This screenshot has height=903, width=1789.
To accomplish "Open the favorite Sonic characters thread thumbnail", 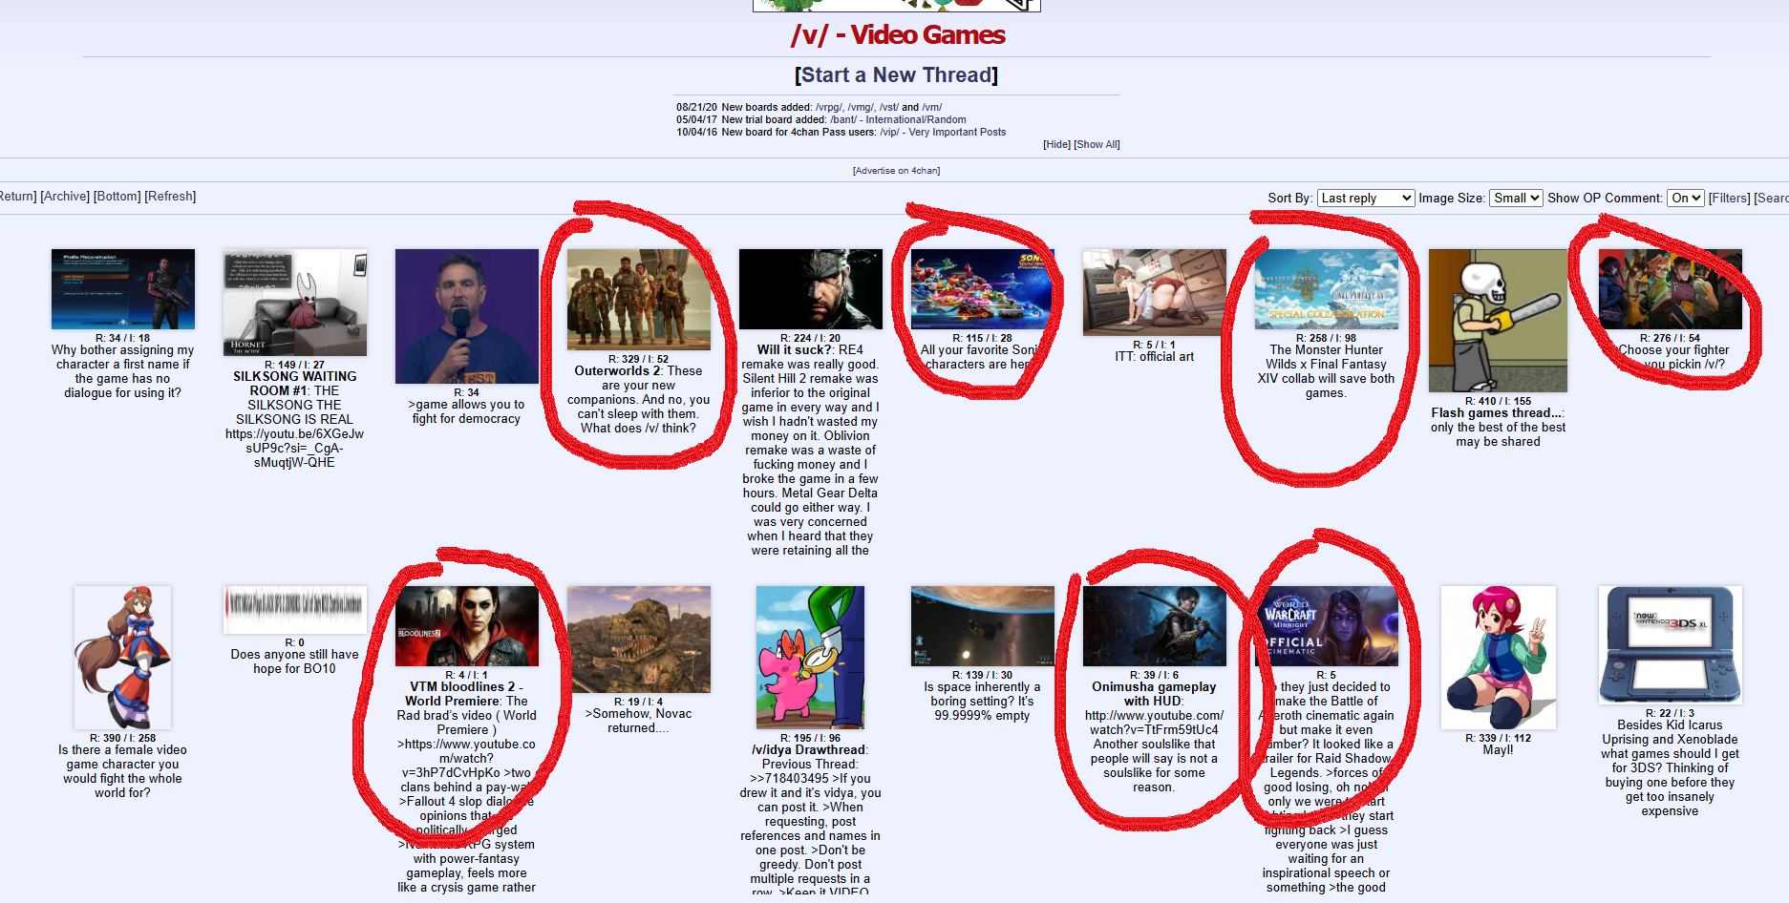I will 983,289.
